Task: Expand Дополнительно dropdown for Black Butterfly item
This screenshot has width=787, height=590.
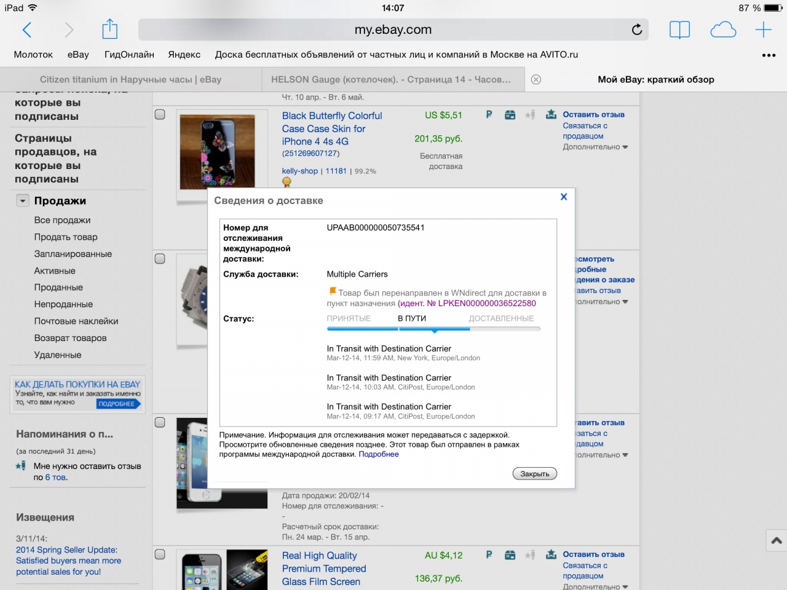Action: (595, 147)
